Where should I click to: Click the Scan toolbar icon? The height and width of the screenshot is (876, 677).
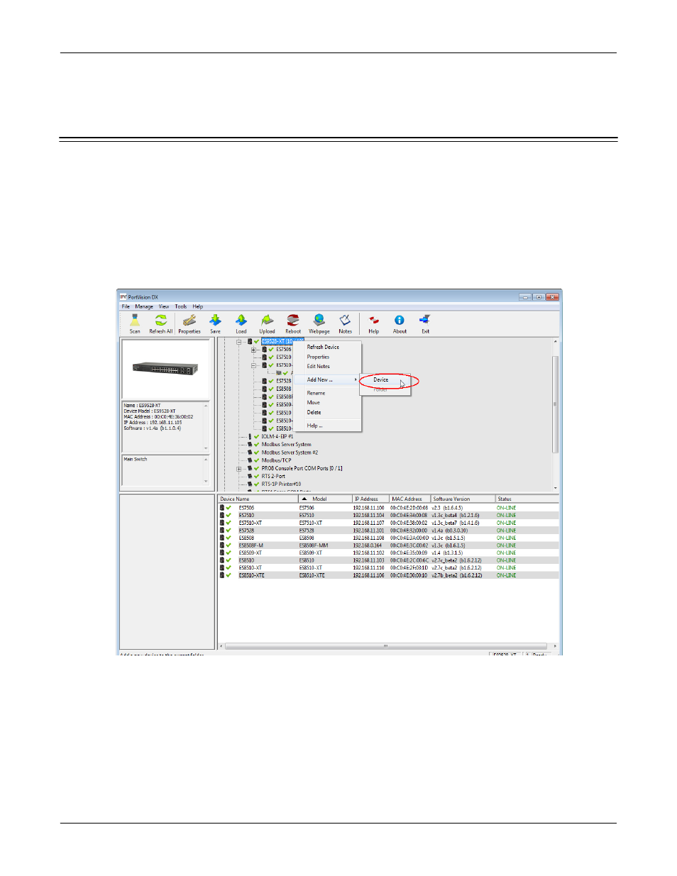click(135, 324)
